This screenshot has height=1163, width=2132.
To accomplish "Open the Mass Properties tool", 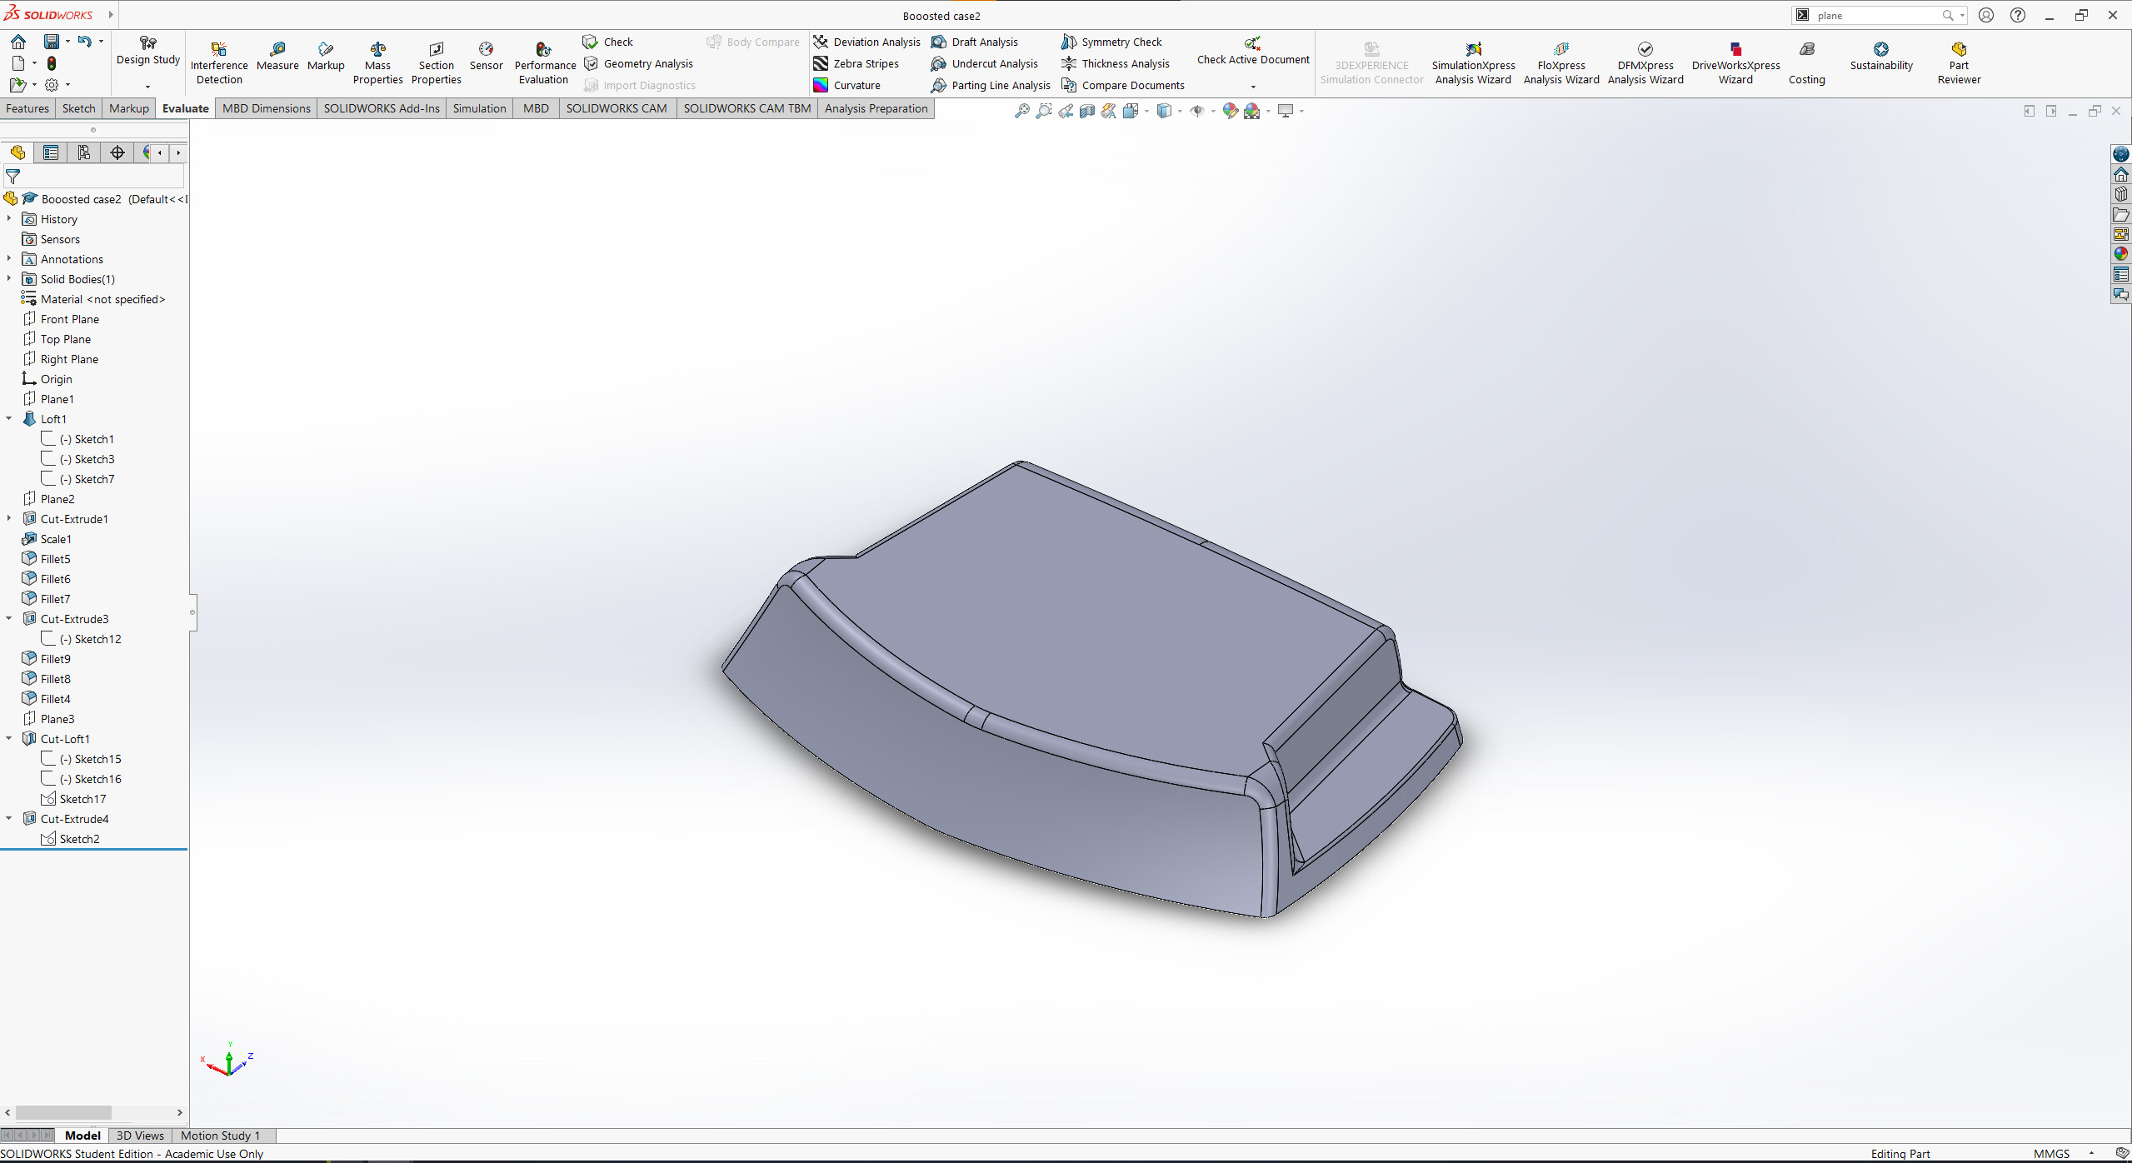I will (377, 62).
